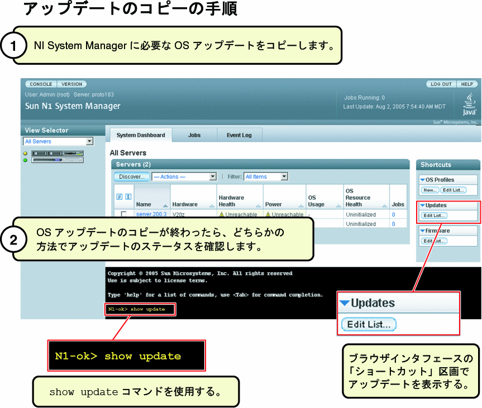Click the jobs count 0 in server.200.3 row
Image resolution: width=482 pixels, height=408 pixels.
tap(393, 214)
